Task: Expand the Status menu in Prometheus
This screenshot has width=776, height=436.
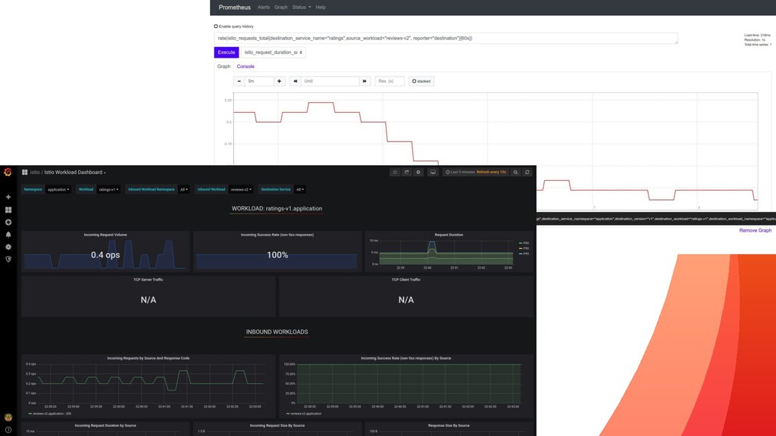Action: coord(302,8)
